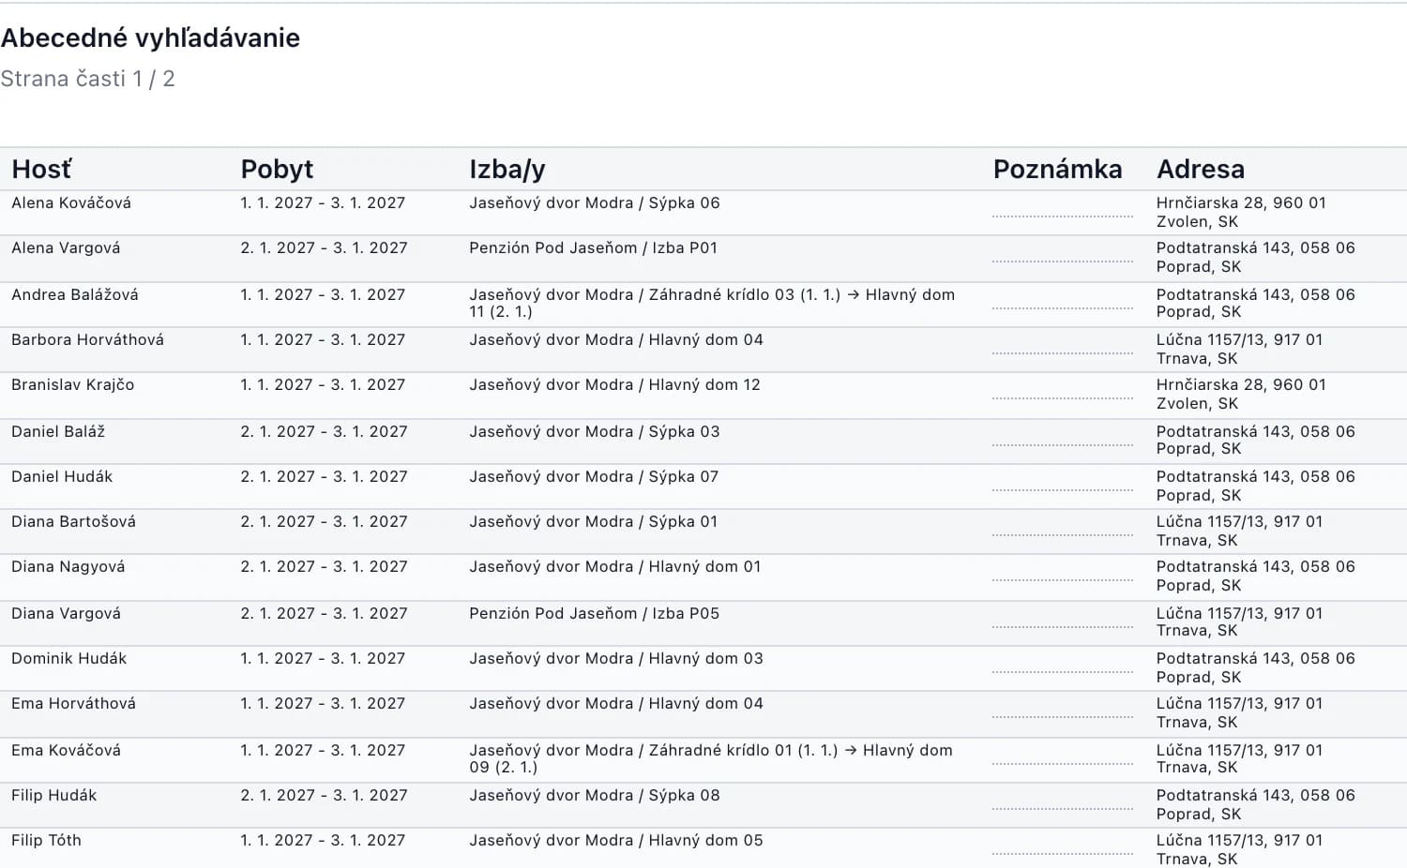Select guest "Filip Tóth"

pyautogui.click(x=46, y=840)
